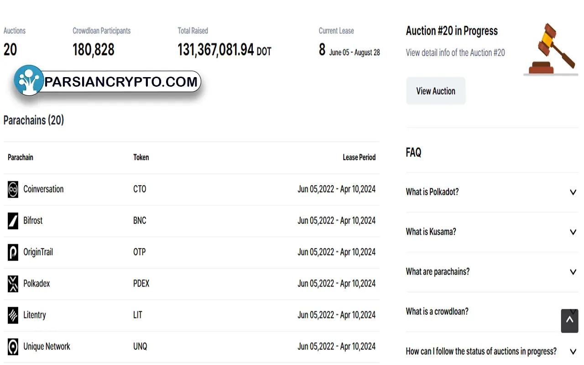Click the Lease Period column header
Viewport: 584px width, 365px height.
point(359,157)
